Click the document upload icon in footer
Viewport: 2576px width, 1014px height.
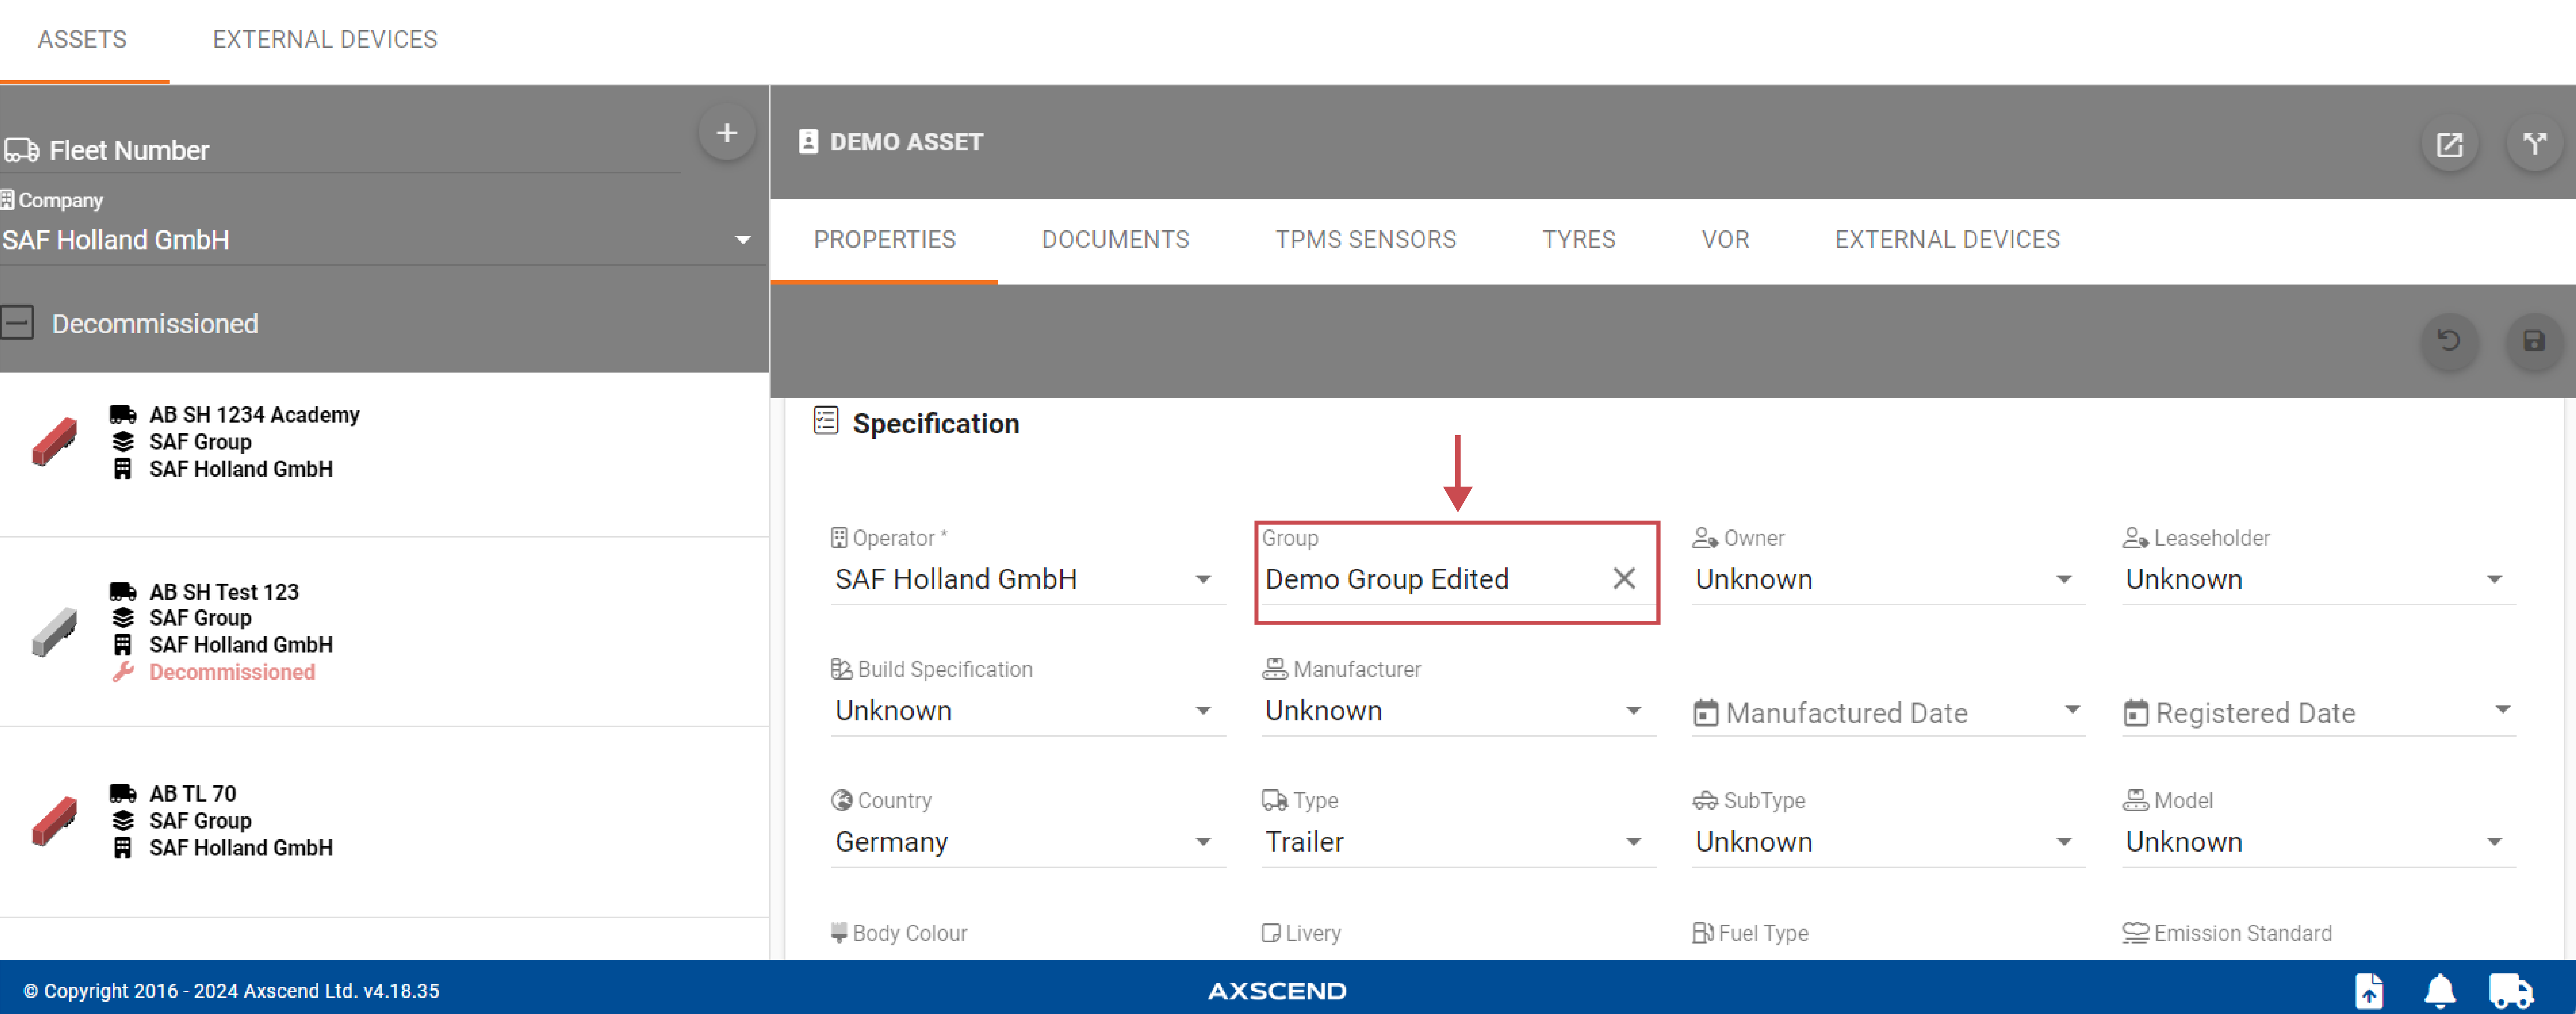coord(2369,990)
